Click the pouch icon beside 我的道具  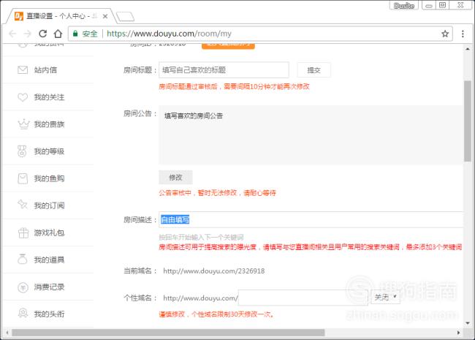coord(23,260)
